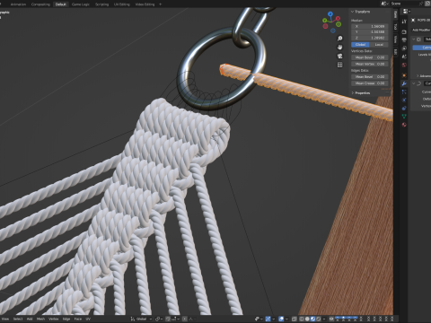Open the Output properties tab icon
The width and height of the screenshot is (431, 323).
click(x=404, y=39)
